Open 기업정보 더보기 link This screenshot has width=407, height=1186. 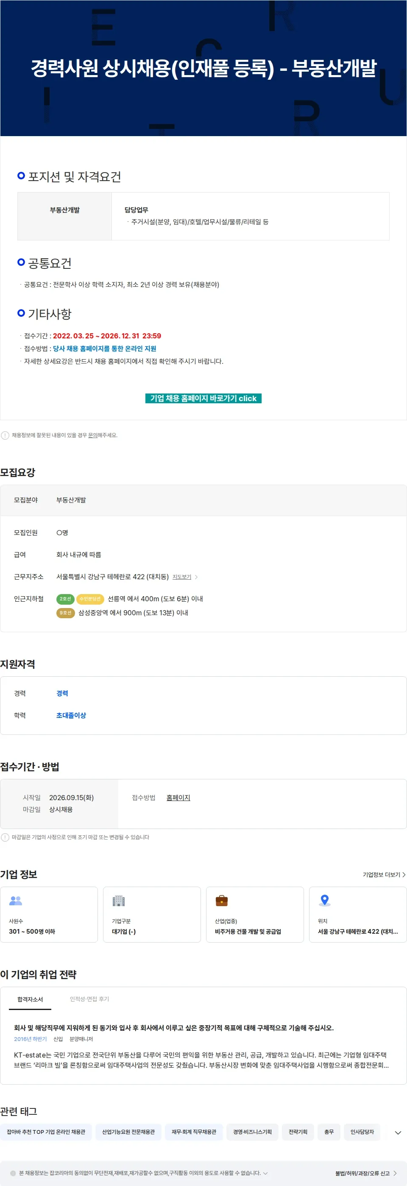(384, 874)
